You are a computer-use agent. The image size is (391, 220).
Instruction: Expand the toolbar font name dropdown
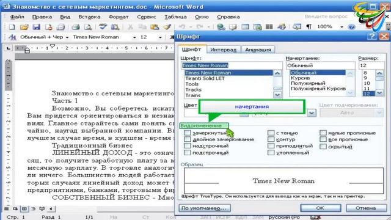click(x=134, y=37)
